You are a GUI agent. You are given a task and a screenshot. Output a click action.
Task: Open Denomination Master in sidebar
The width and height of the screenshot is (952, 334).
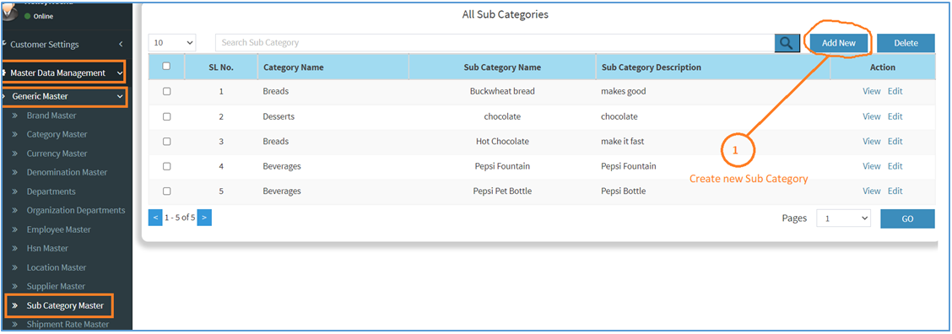[x=67, y=172]
